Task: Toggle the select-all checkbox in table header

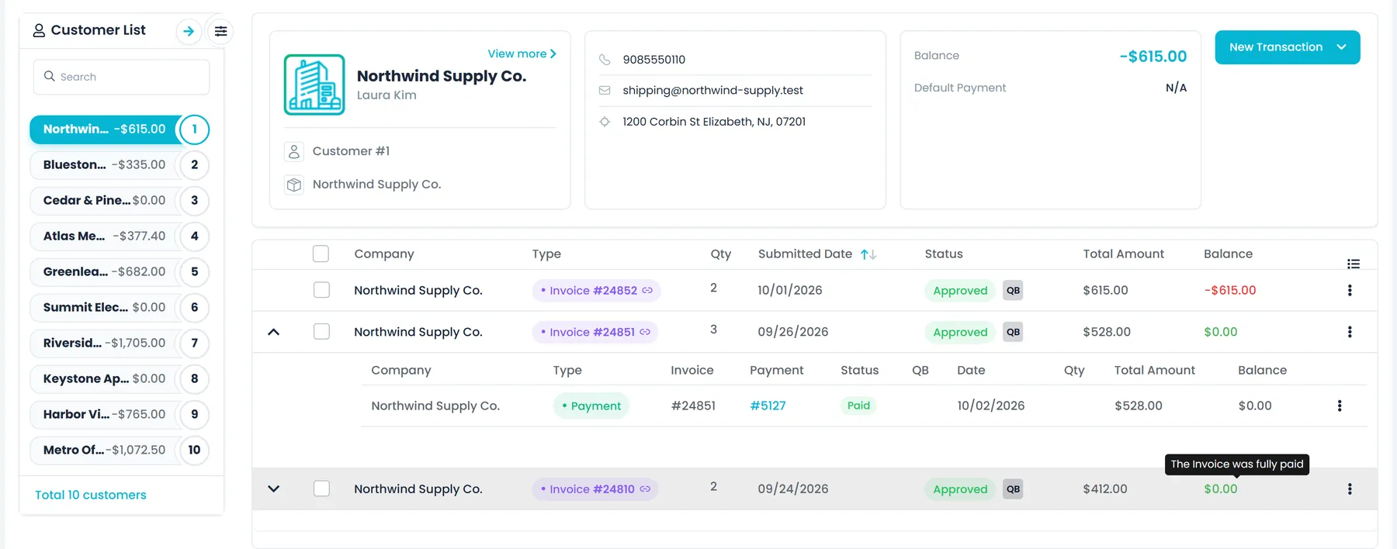Action: [x=321, y=254]
